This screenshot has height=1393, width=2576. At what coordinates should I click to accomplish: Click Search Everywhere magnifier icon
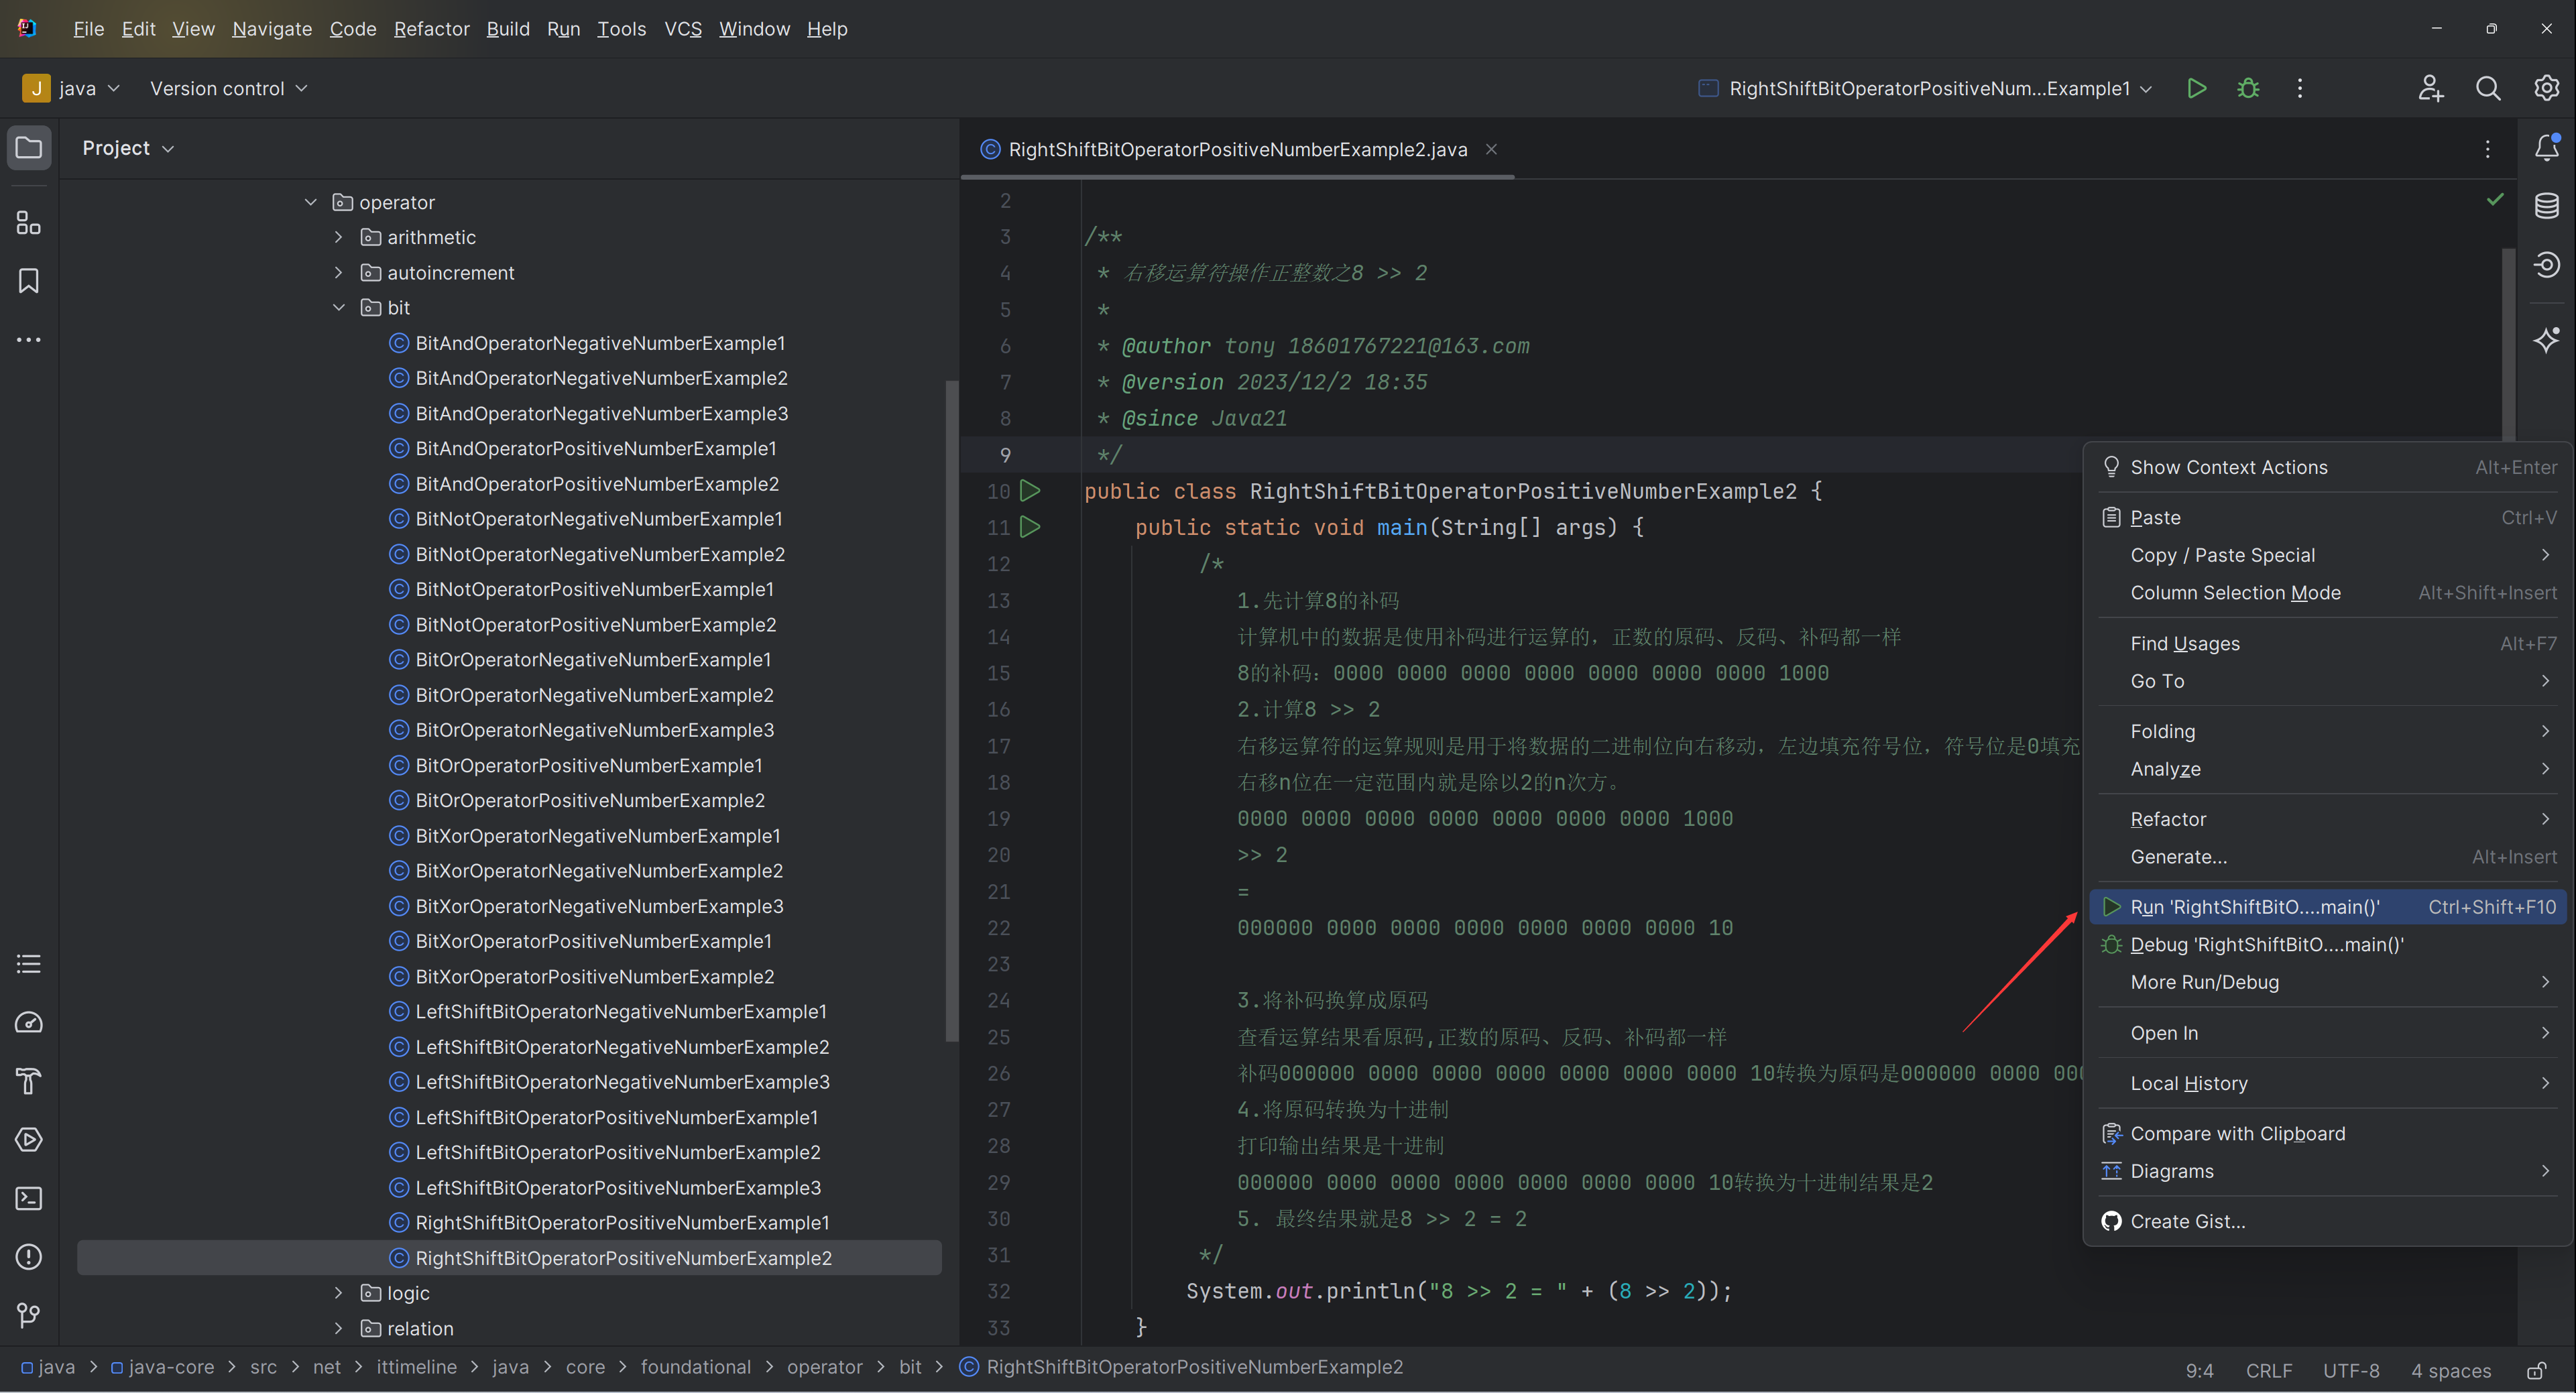2488,88
